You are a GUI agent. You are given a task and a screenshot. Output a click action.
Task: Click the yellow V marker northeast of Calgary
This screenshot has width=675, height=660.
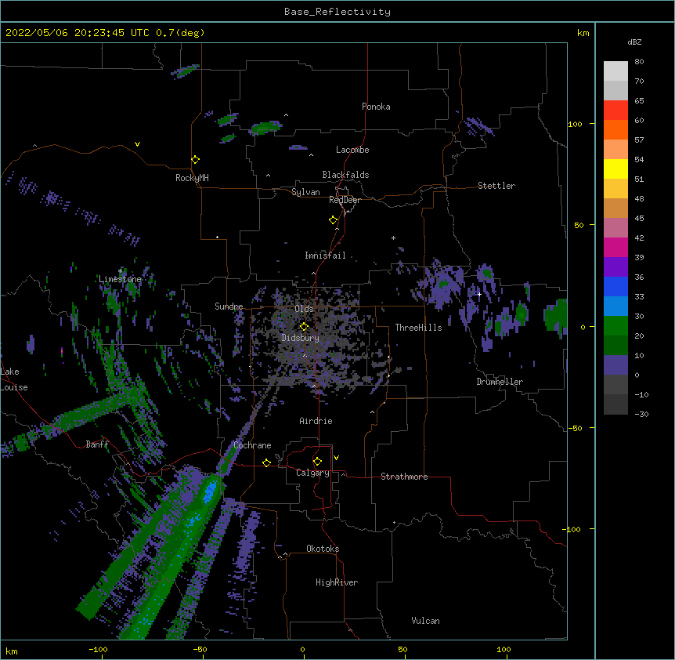pyautogui.click(x=336, y=458)
